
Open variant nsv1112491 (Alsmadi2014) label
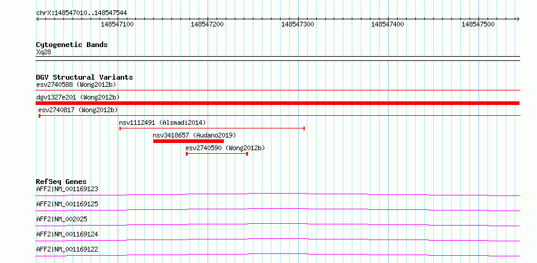point(163,122)
